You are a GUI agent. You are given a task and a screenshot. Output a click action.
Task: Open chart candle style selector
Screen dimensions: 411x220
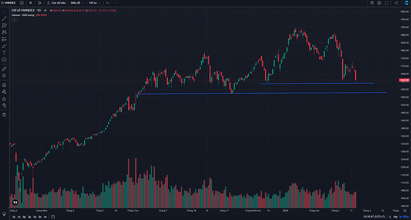[39, 3]
